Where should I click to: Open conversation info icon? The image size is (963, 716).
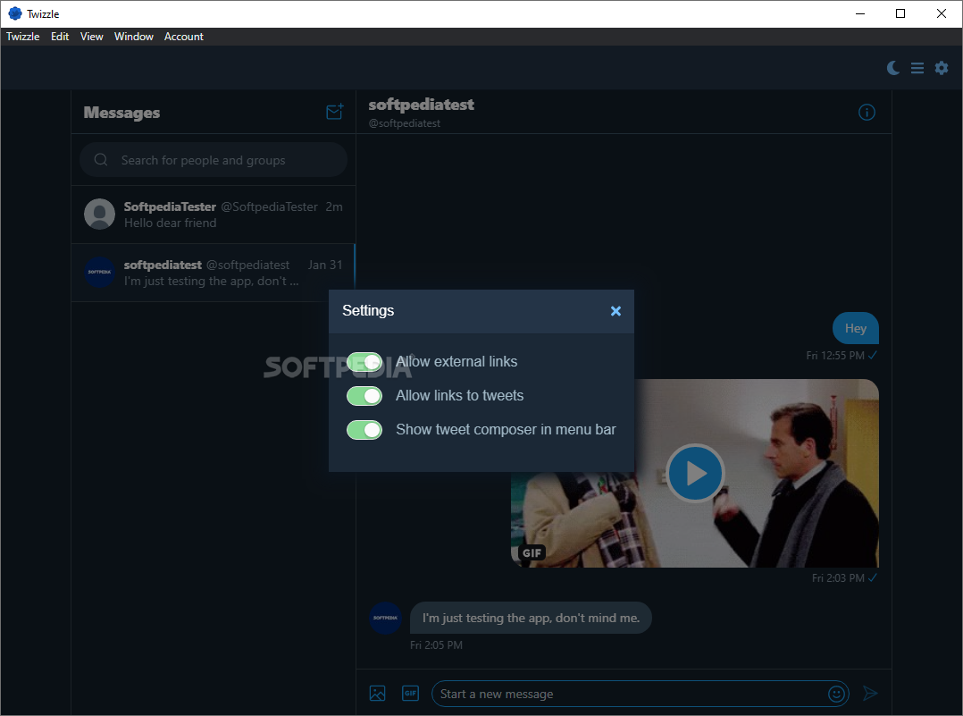point(867,112)
